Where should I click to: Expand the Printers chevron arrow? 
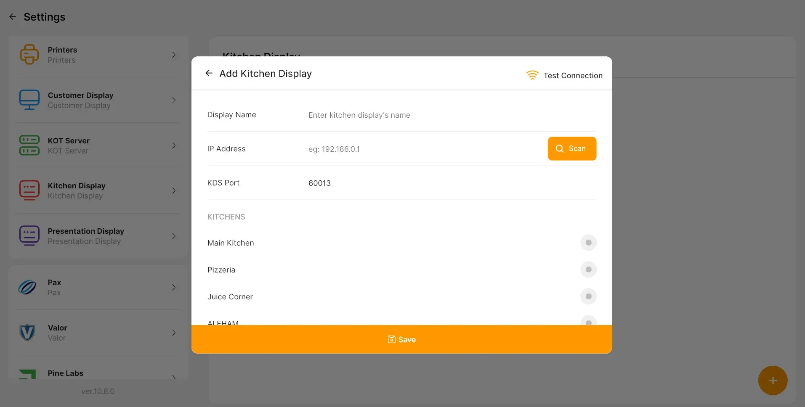pyautogui.click(x=174, y=55)
